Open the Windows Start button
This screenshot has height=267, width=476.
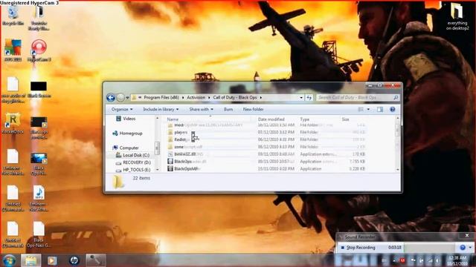pos(10,260)
